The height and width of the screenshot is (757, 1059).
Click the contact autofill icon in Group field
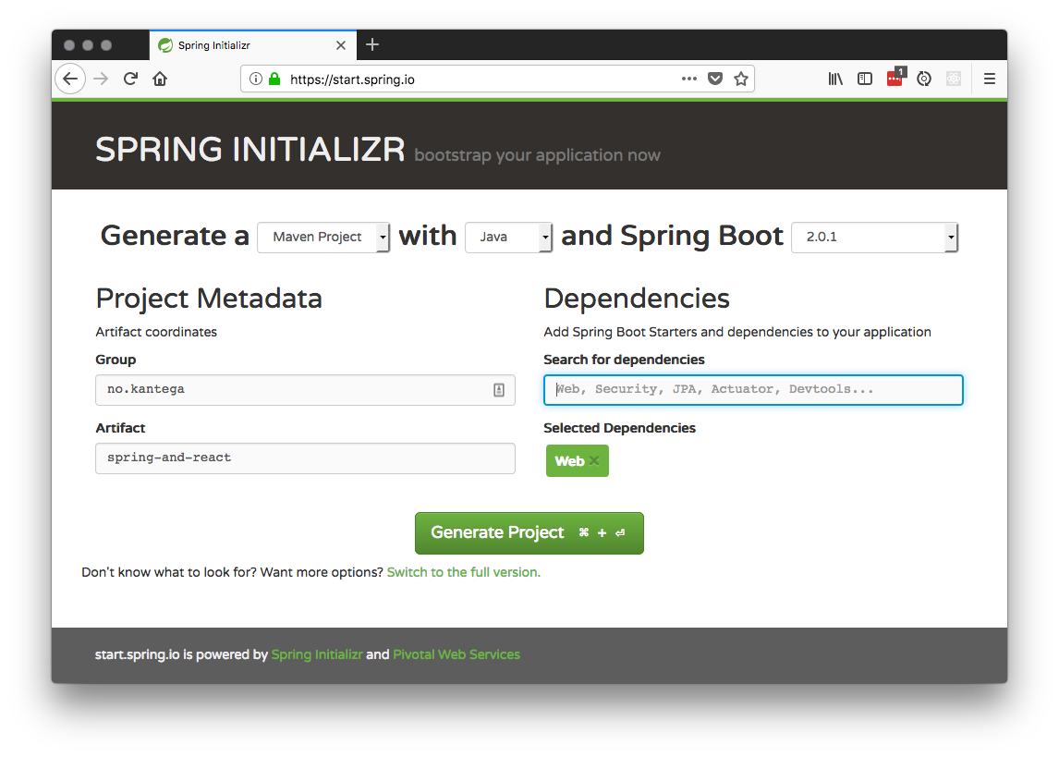[x=498, y=390]
